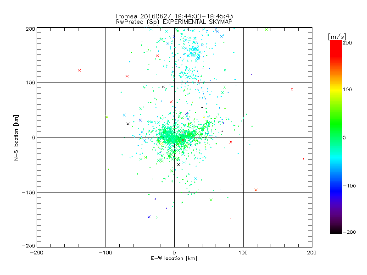Screen dimensions: 367x275
Task: Click the x-axis tick label "200"
Action: click(312, 253)
